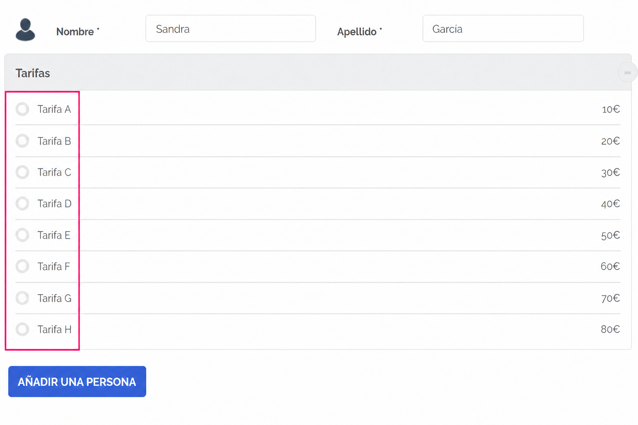Focus the Apellido field containing García

point(503,29)
